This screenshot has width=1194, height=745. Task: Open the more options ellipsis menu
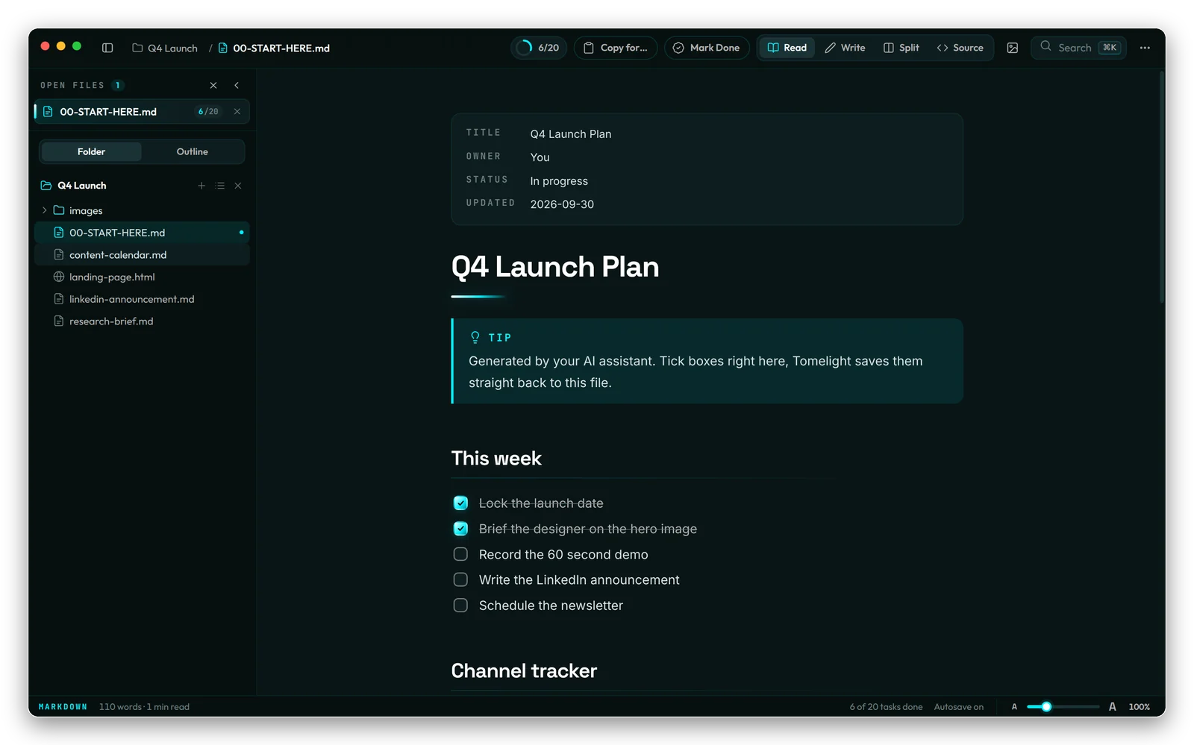point(1145,48)
